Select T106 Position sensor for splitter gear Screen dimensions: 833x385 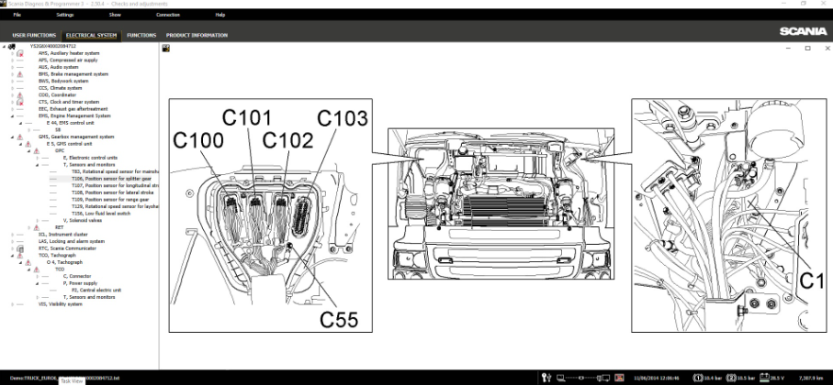pos(111,179)
